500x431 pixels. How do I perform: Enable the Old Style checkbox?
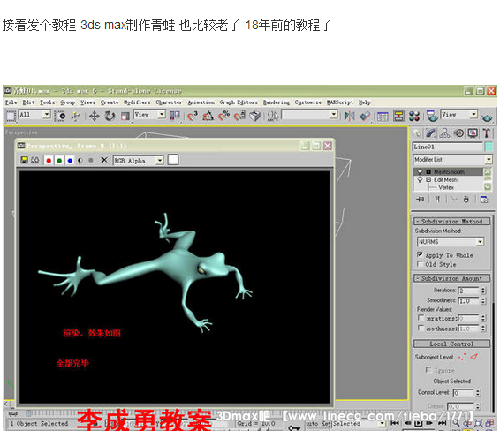[x=420, y=264]
